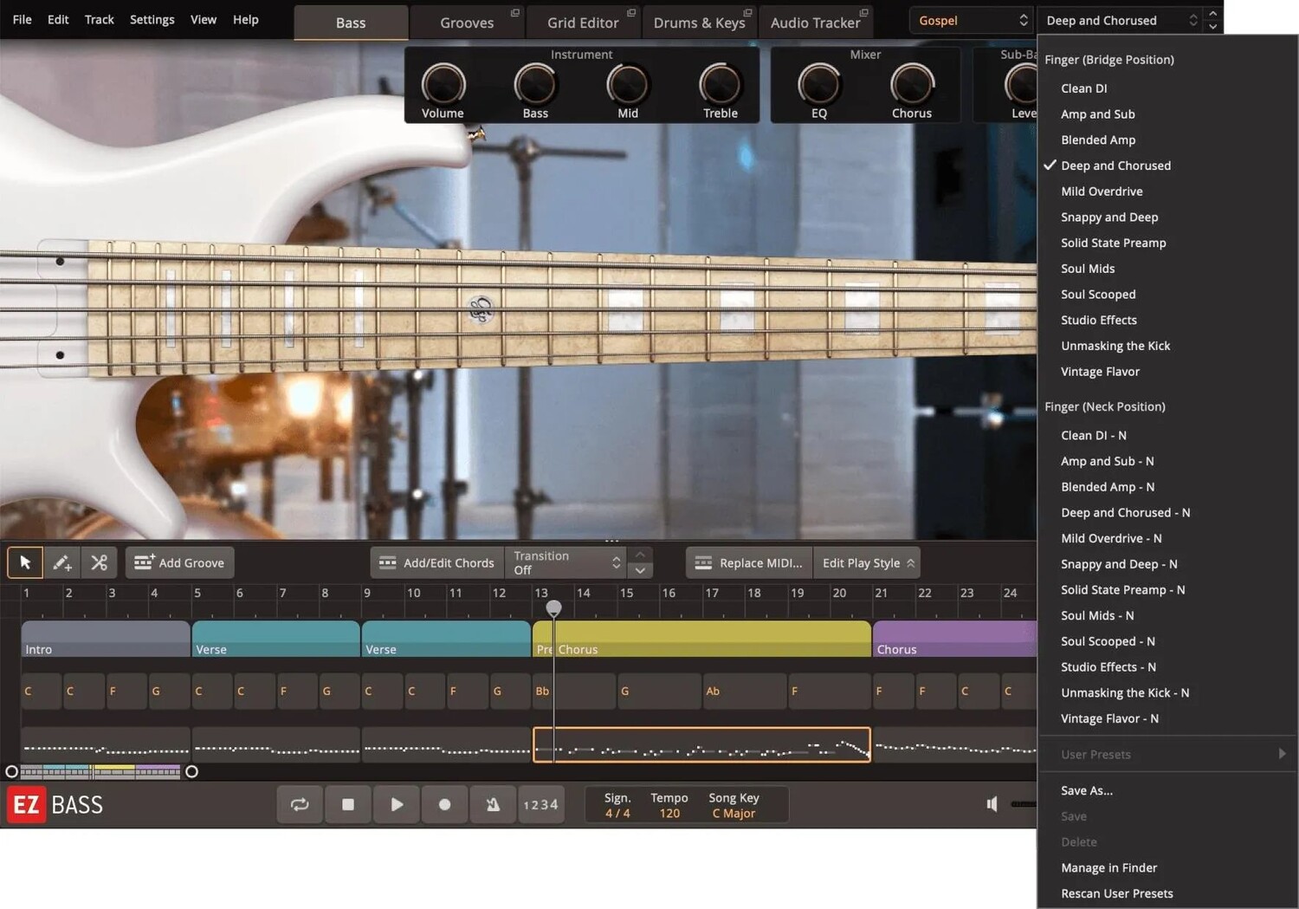Click the Mid knob
Screen dimensions: 1299x909
[628, 85]
